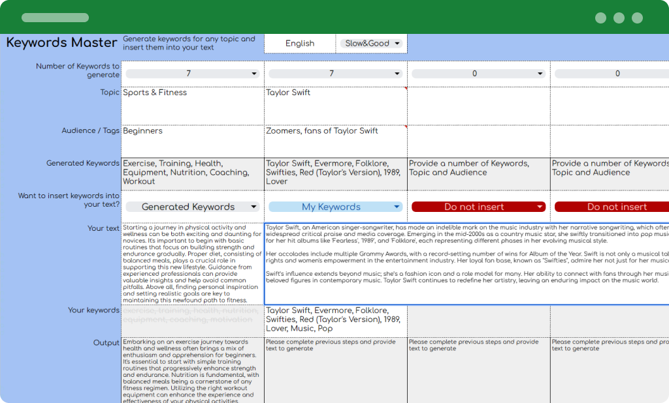Select the rightmost Do not insert control
This screenshot has width=669, height=403.
pos(617,206)
